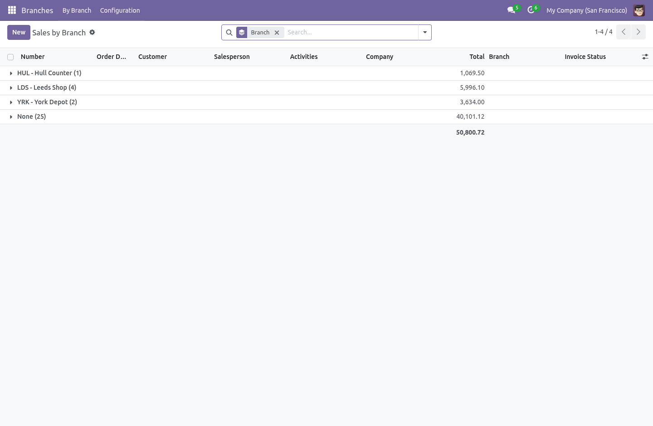Open the user avatar menu

click(x=639, y=10)
